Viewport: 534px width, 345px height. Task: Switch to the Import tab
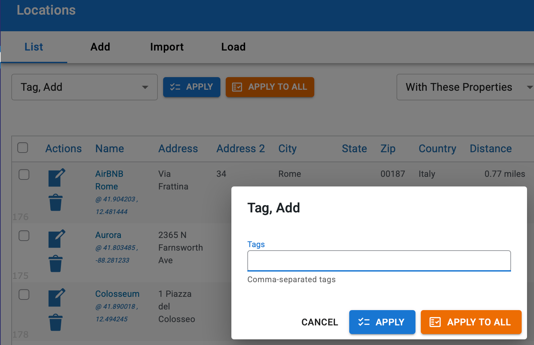pyautogui.click(x=167, y=47)
